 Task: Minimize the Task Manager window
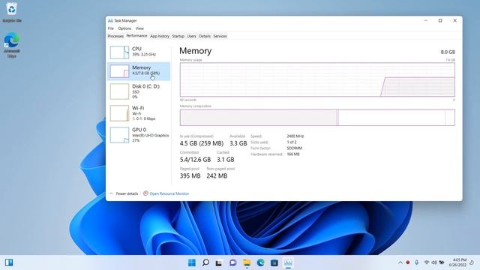tap(425, 20)
